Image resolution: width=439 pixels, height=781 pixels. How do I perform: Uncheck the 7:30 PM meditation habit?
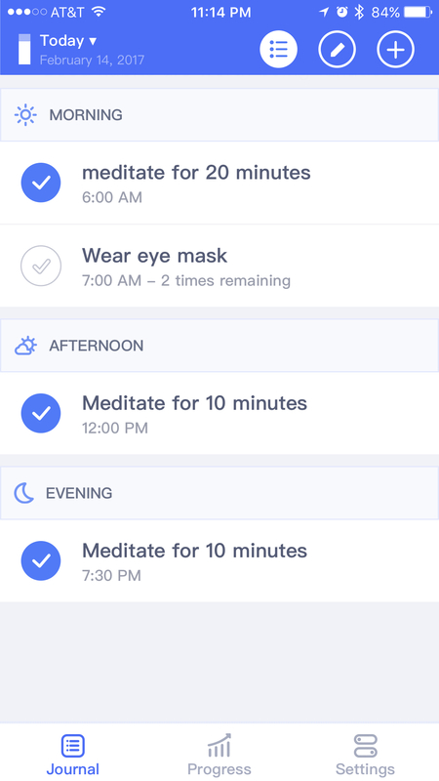coord(41,560)
